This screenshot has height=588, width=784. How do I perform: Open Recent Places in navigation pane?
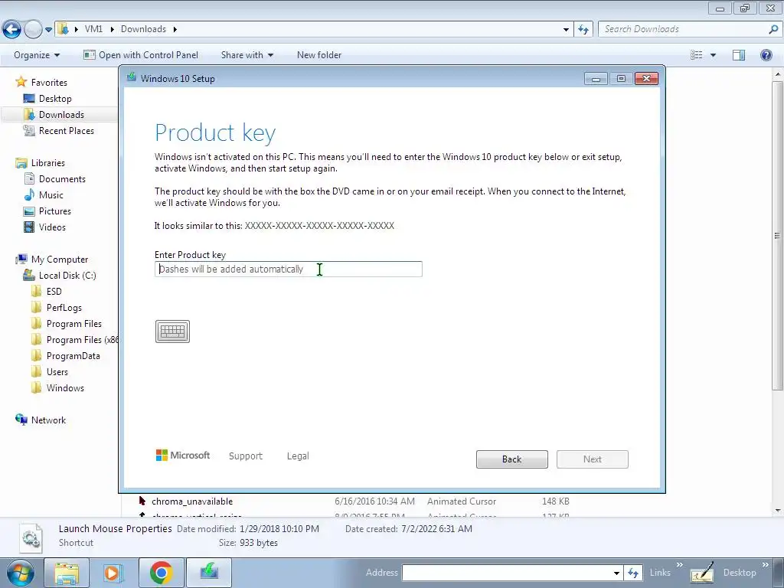(x=67, y=130)
